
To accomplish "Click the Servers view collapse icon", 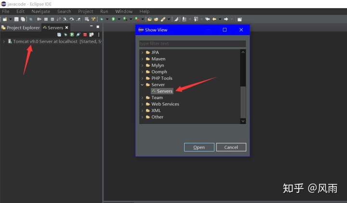I will pyautogui.click(x=59, y=35).
